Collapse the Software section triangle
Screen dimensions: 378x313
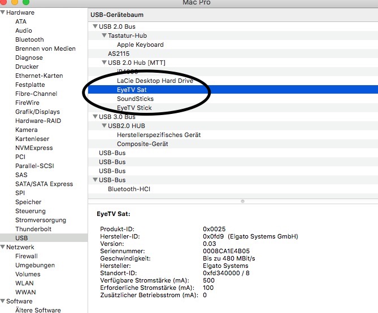[3, 301]
